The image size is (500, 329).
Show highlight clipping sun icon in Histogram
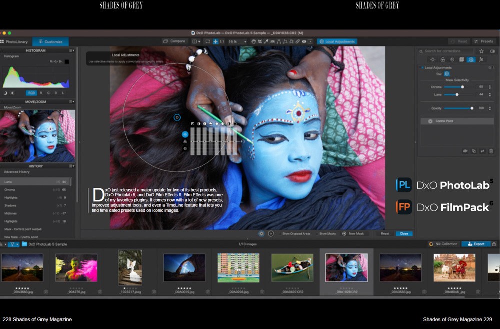tap(12, 93)
